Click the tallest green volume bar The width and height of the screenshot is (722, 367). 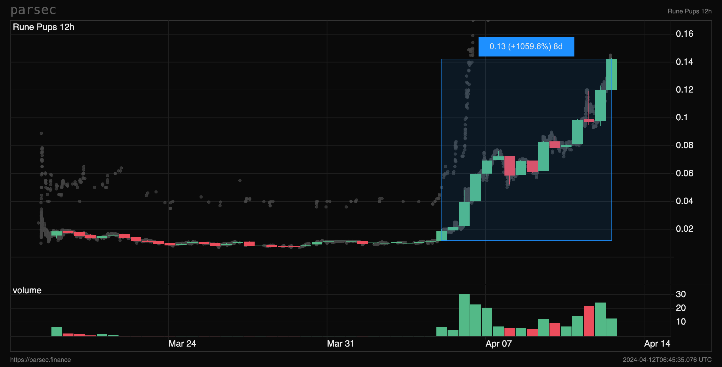[x=464, y=315]
